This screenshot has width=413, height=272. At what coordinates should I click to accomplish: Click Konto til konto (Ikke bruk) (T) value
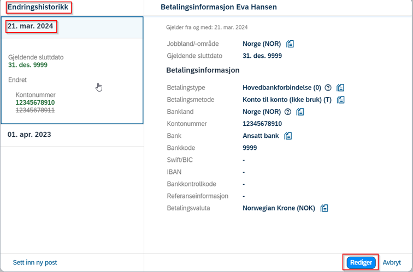point(287,100)
